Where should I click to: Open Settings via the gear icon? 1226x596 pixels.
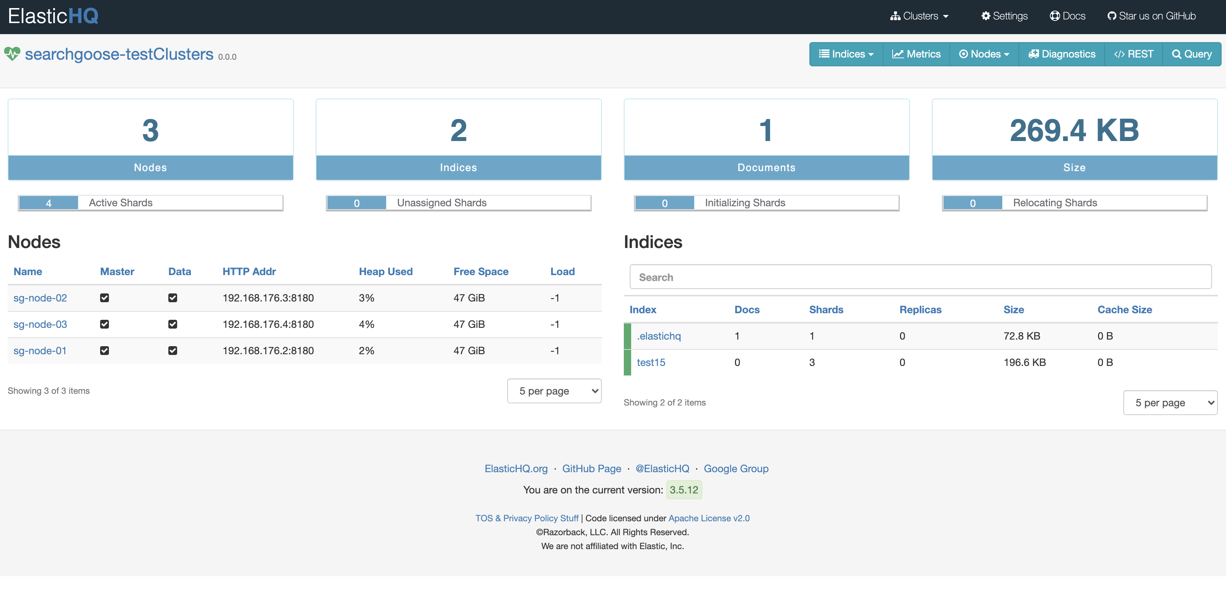(986, 16)
